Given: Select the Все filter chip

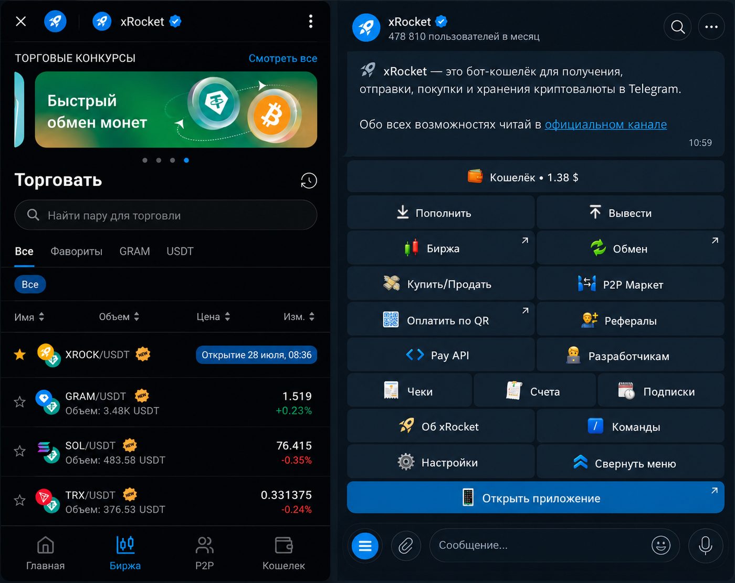Looking at the screenshot, I should (30, 284).
